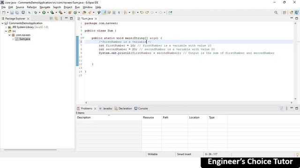Click the editor horizontal scrollbar
The image size is (300, 168).
click(x=188, y=103)
